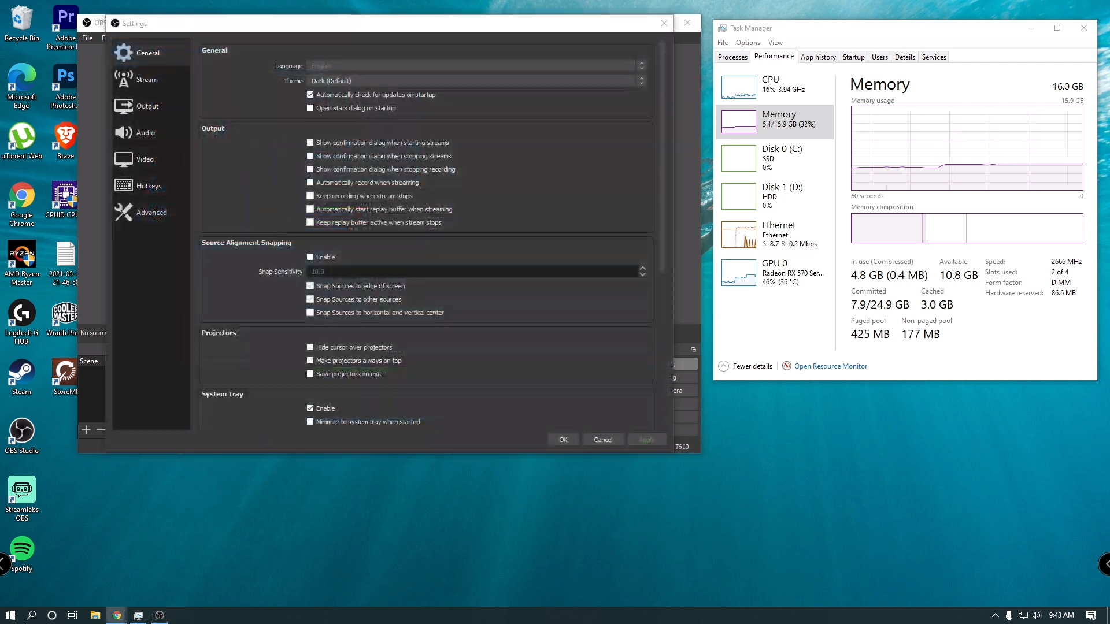
Task: Show hidden system tray icons
Action: point(995,615)
